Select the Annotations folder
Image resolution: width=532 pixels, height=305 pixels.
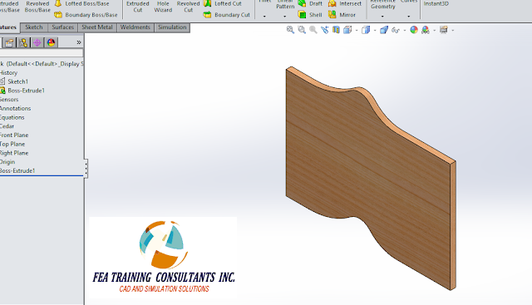[x=15, y=108]
